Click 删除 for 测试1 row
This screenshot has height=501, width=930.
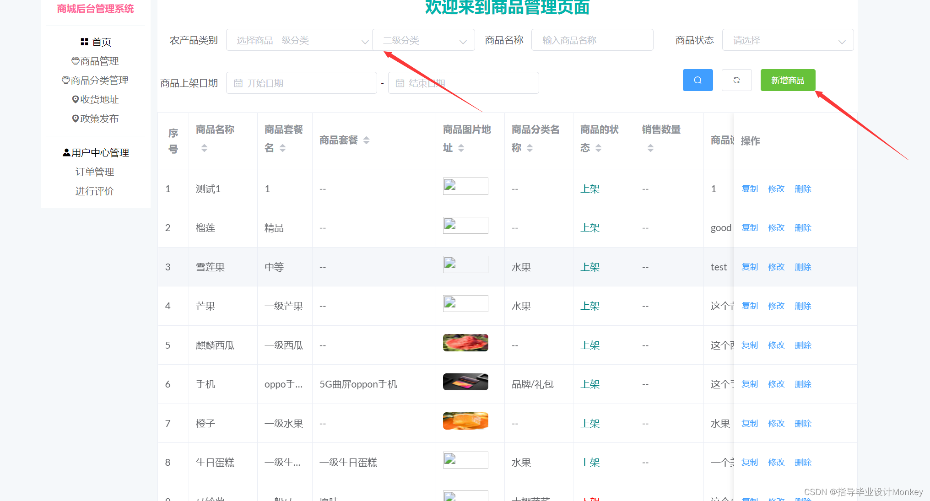point(803,189)
